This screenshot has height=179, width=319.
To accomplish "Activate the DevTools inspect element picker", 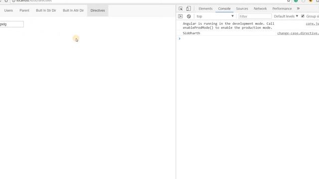I will pyautogui.click(x=180, y=8).
